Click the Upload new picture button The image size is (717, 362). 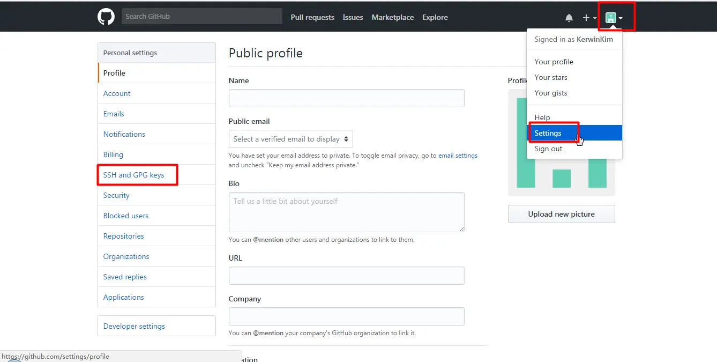tap(561, 214)
